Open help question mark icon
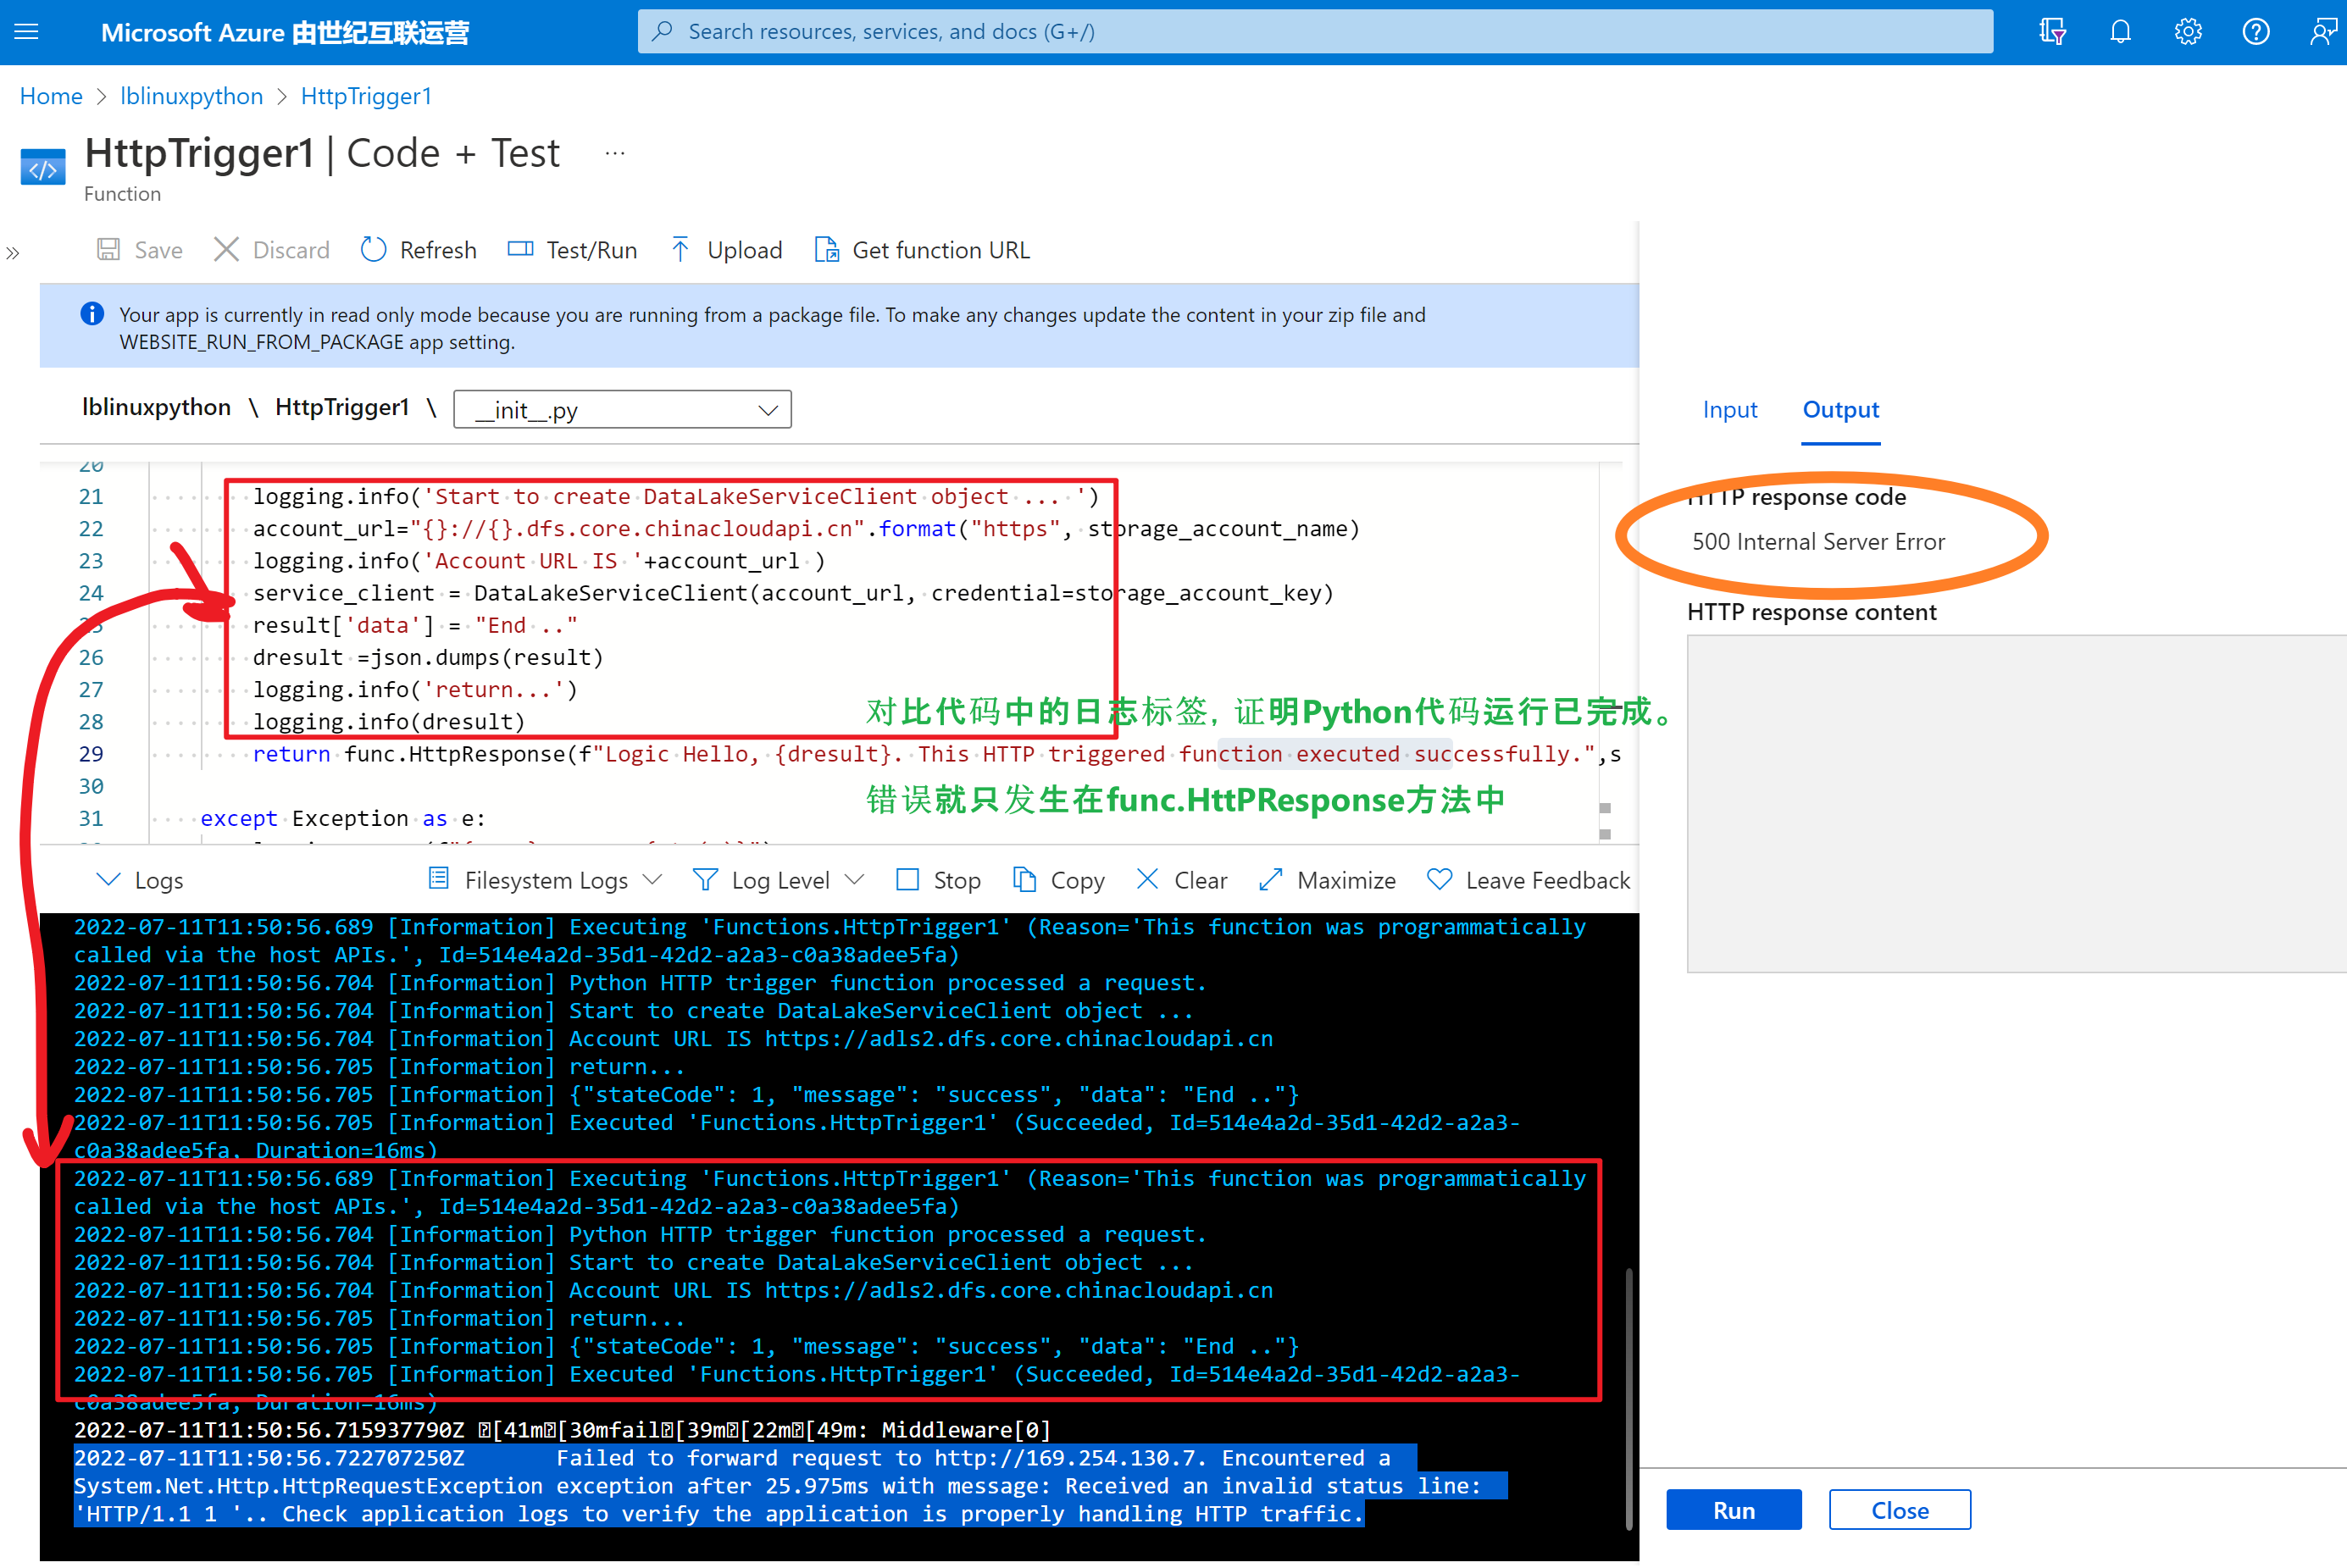 coord(2255,32)
